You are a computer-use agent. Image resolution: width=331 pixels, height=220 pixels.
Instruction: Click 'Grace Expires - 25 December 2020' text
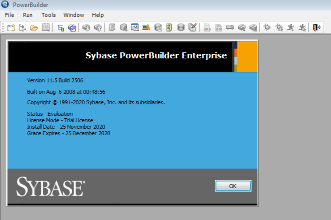coord(68,134)
